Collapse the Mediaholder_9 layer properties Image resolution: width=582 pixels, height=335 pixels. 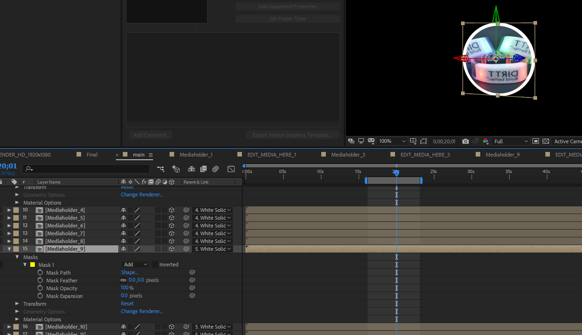pyautogui.click(x=9, y=249)
